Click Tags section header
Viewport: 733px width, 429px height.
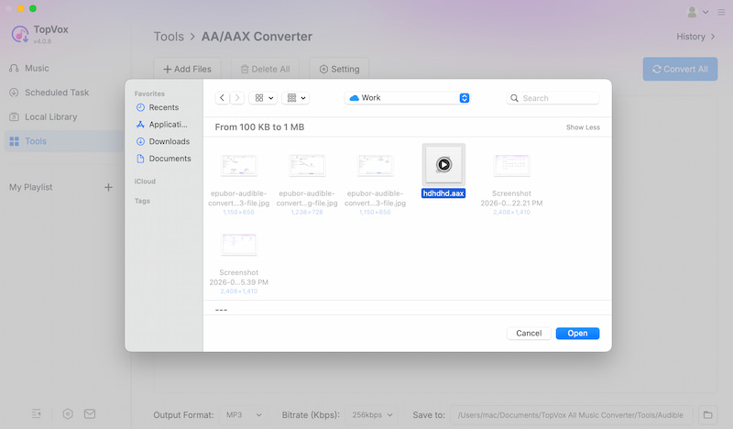tap(142, 201)
